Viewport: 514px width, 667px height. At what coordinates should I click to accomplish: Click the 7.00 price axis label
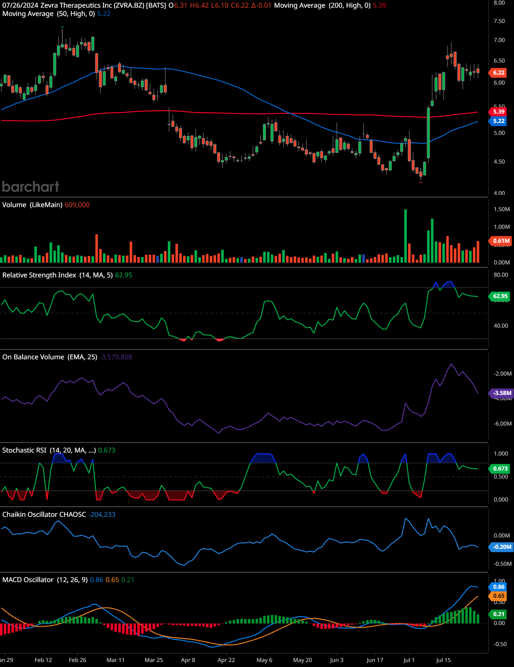click(499, 40)
